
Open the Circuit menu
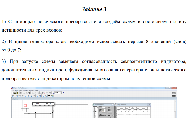[20, 90]
